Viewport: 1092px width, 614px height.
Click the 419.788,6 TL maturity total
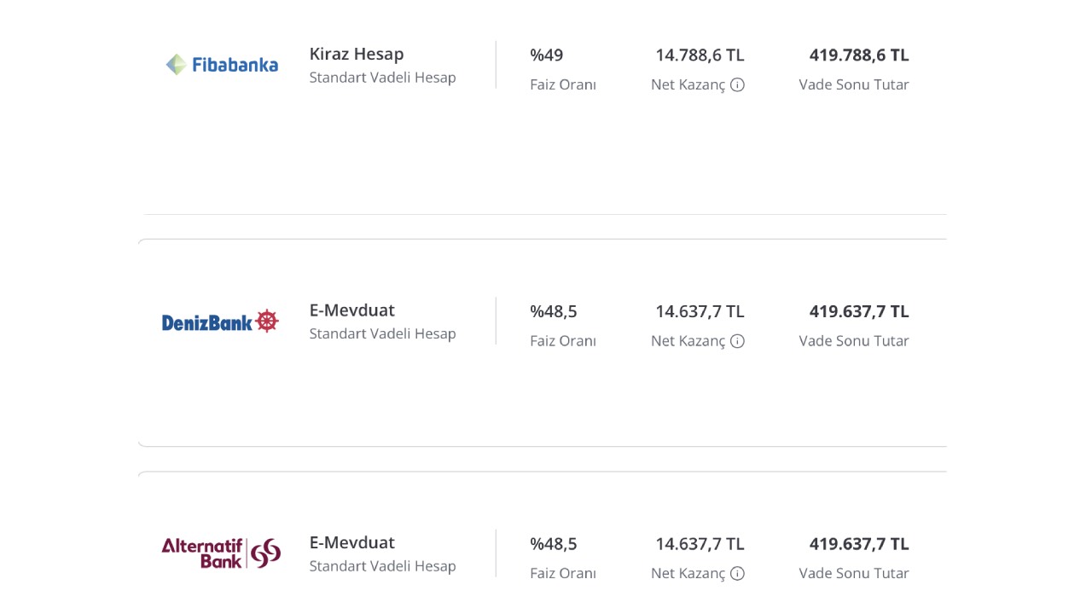(859, 55)
